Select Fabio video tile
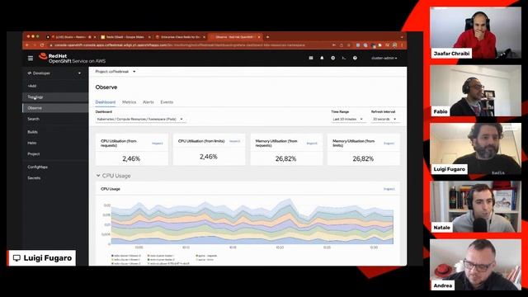Image resolution: width=528 pixels, height=297 pixels. coord(475,91)
